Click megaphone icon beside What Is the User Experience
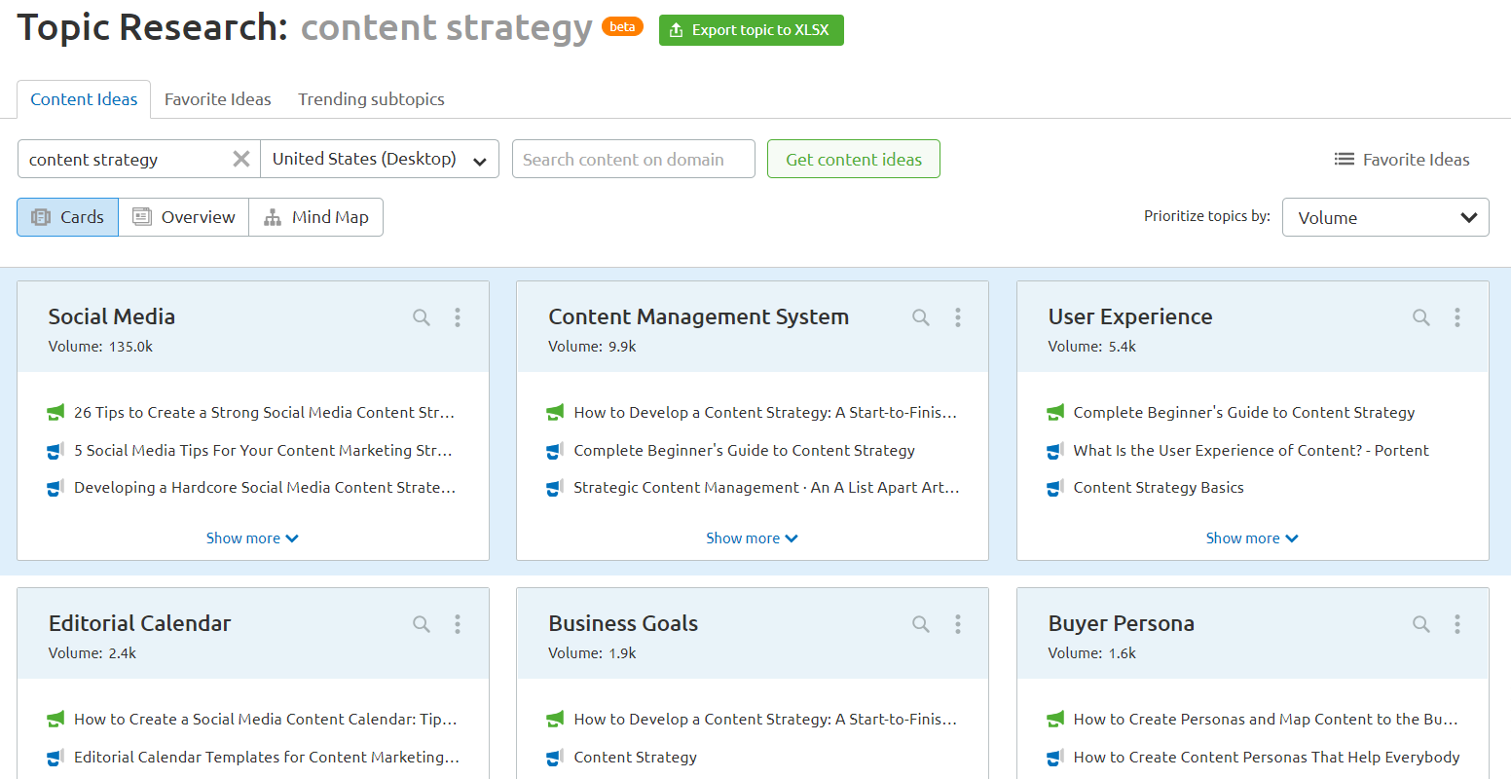 [1055, 451]
